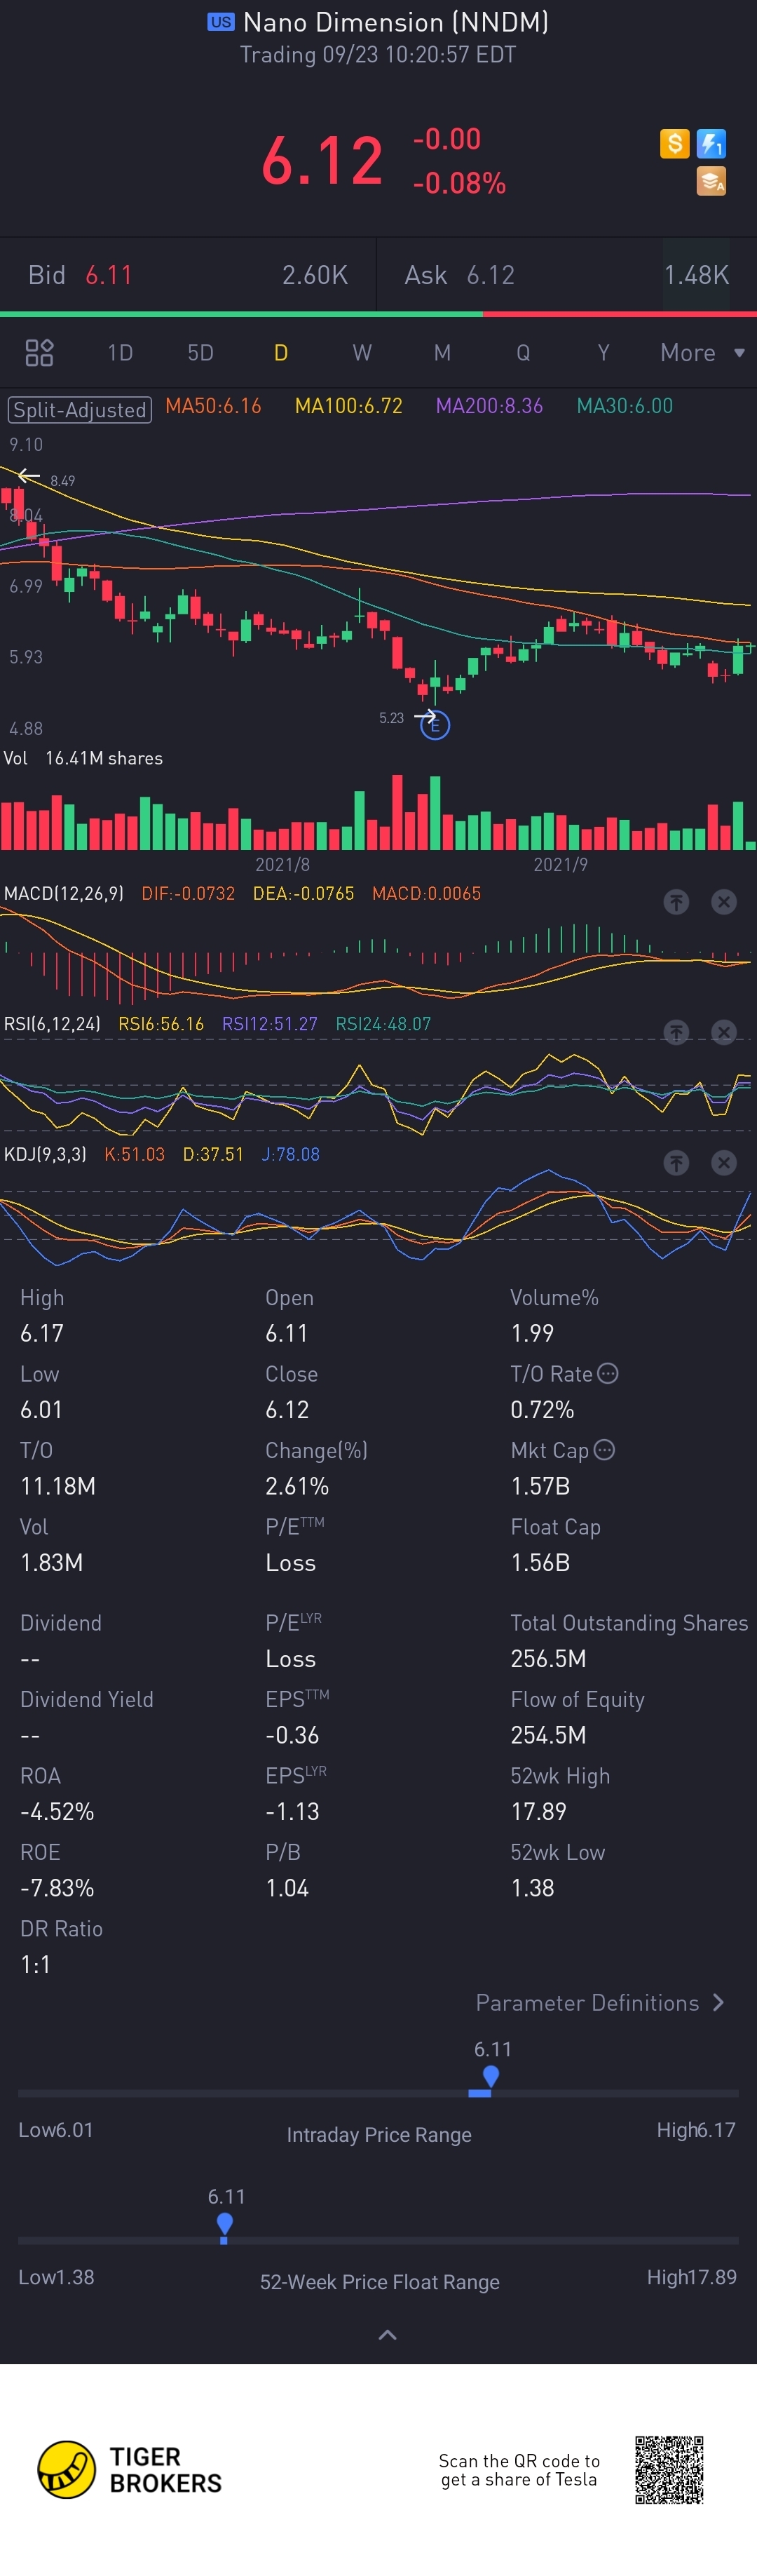
Task: Switch chart to 5D timeframe
Action: coord(201,352)
